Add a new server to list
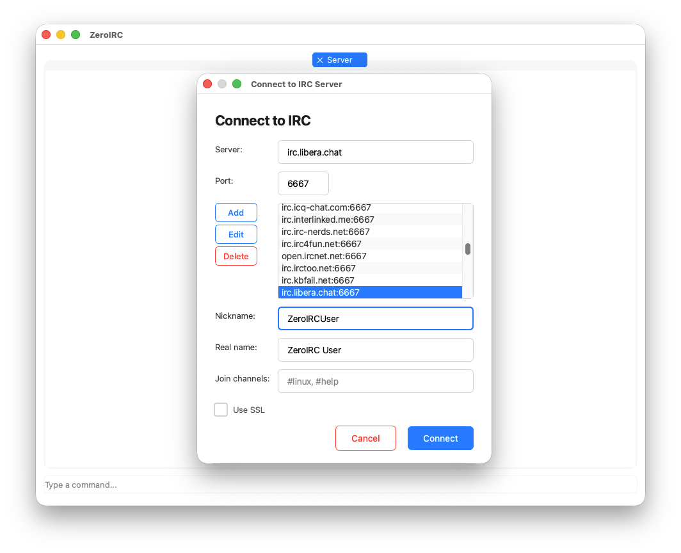 236,212
